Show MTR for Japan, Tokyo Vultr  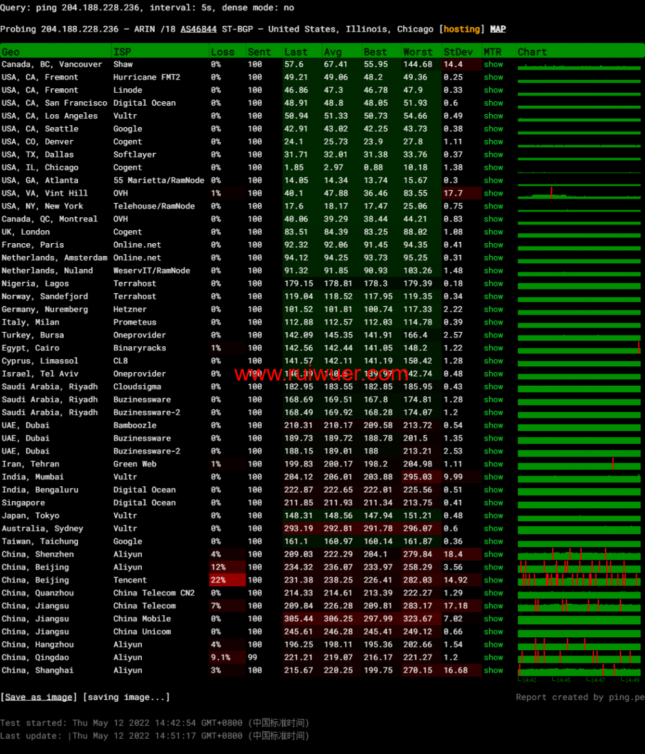tap(493, 516)
